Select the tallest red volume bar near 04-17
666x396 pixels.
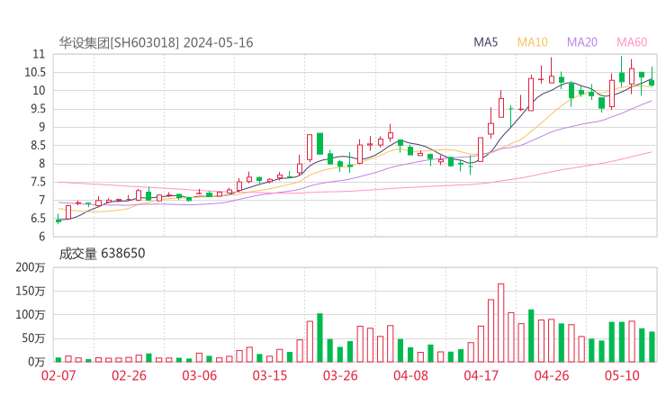coord(500,323)
